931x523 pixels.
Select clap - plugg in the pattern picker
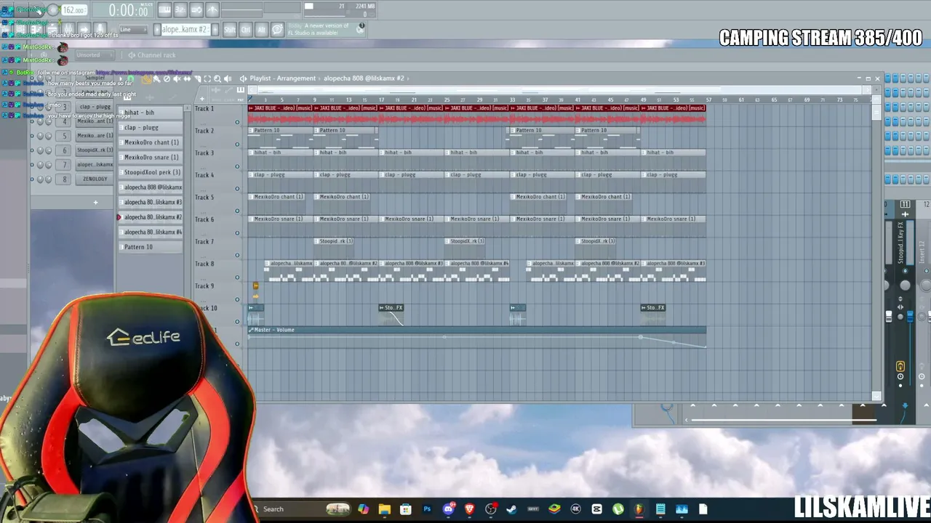151,127
